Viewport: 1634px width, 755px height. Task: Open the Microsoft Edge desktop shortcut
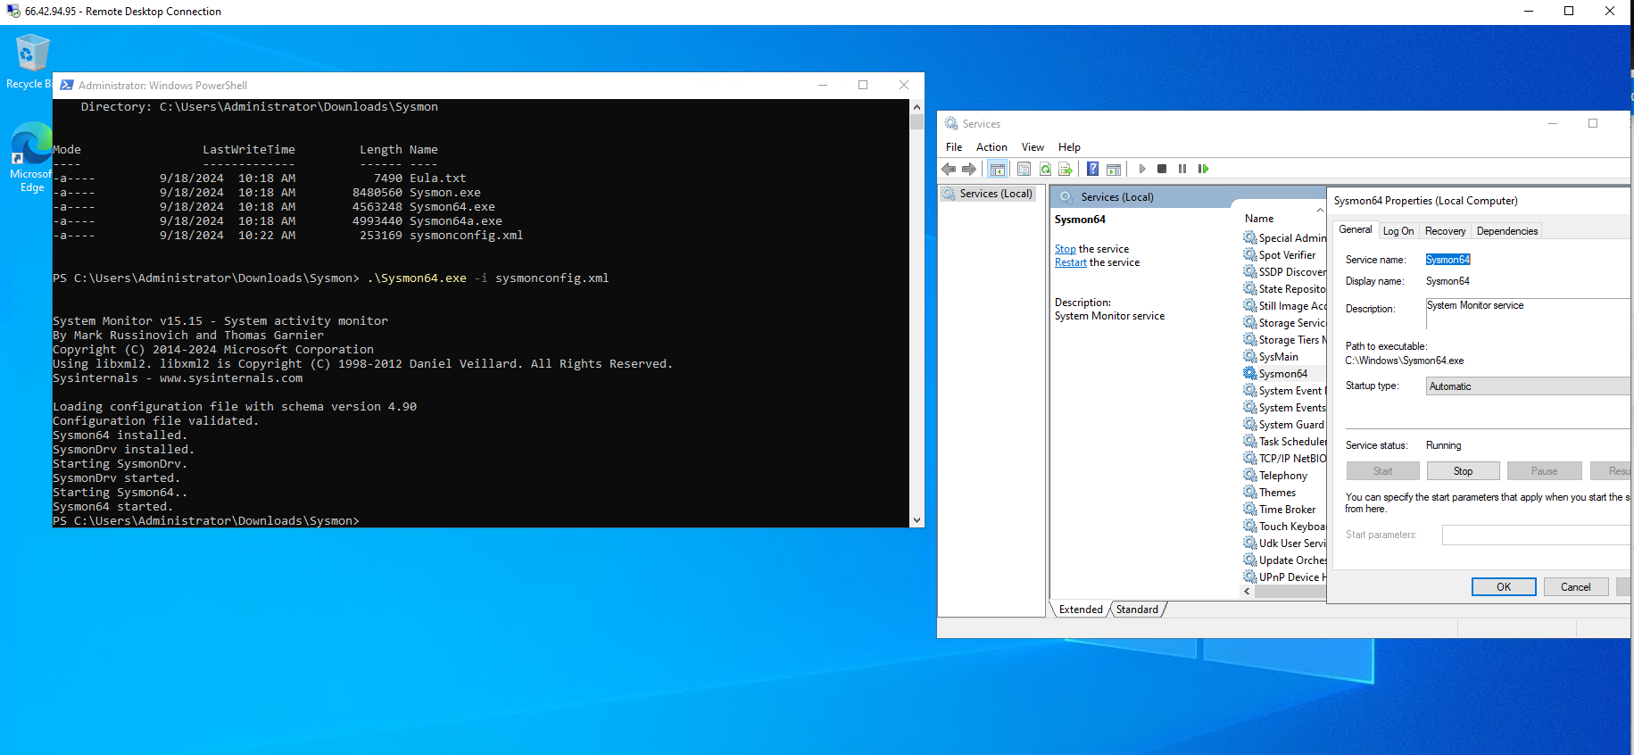pyautogui.click(x=32, y=157)
